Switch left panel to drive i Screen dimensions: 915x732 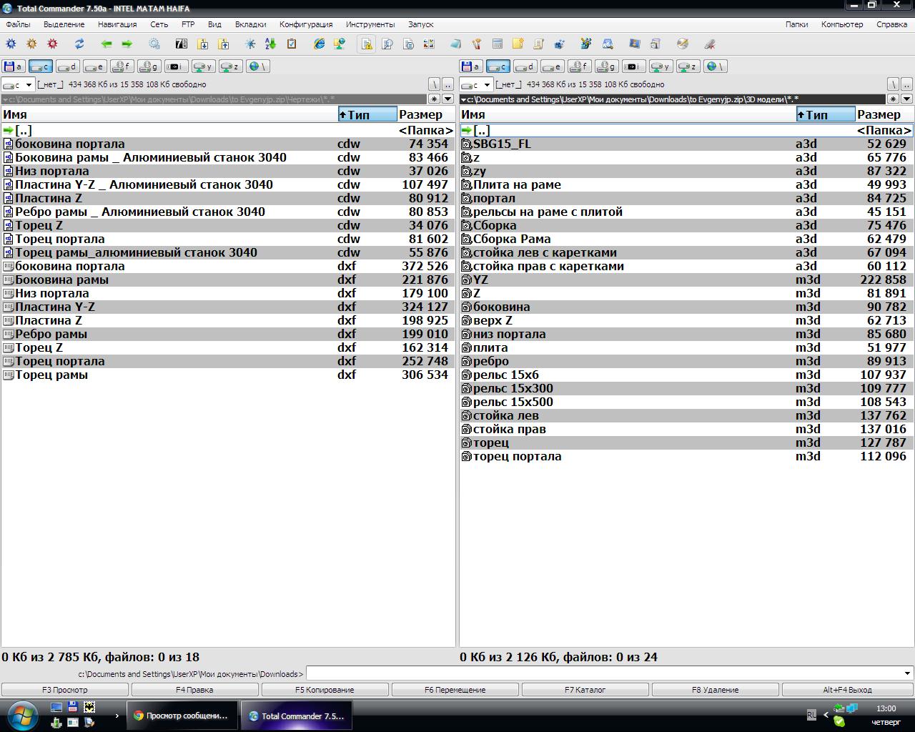pyautogui.click(x=177, y=66)
